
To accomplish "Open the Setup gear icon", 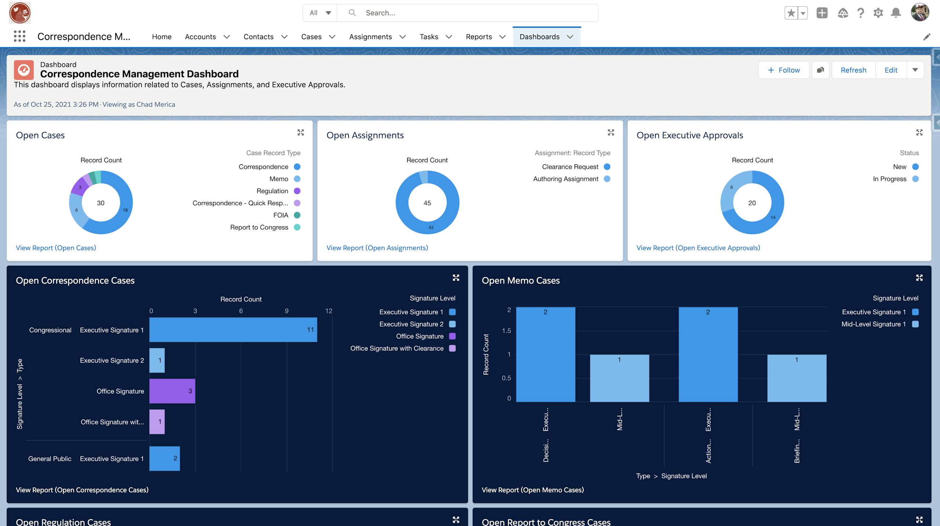I will point(878,13).
